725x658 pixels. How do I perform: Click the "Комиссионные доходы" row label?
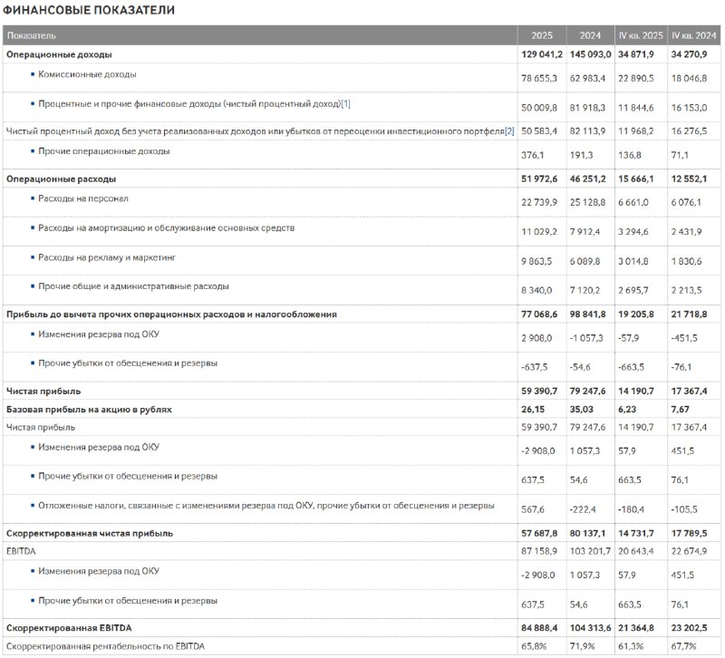point(87,74)
